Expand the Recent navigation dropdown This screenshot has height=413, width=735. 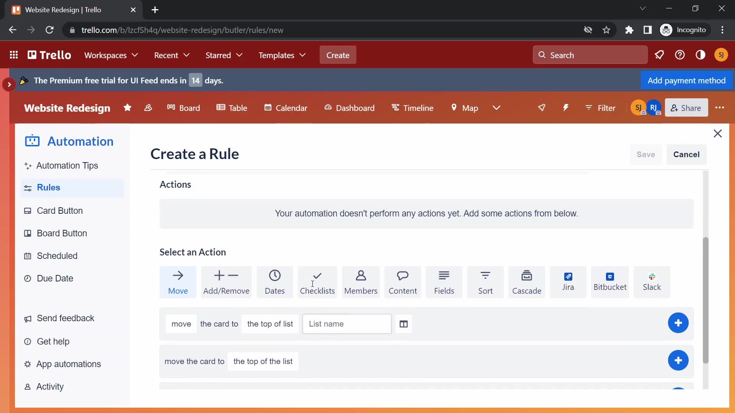pyautogui.click(x=172, y=55)
